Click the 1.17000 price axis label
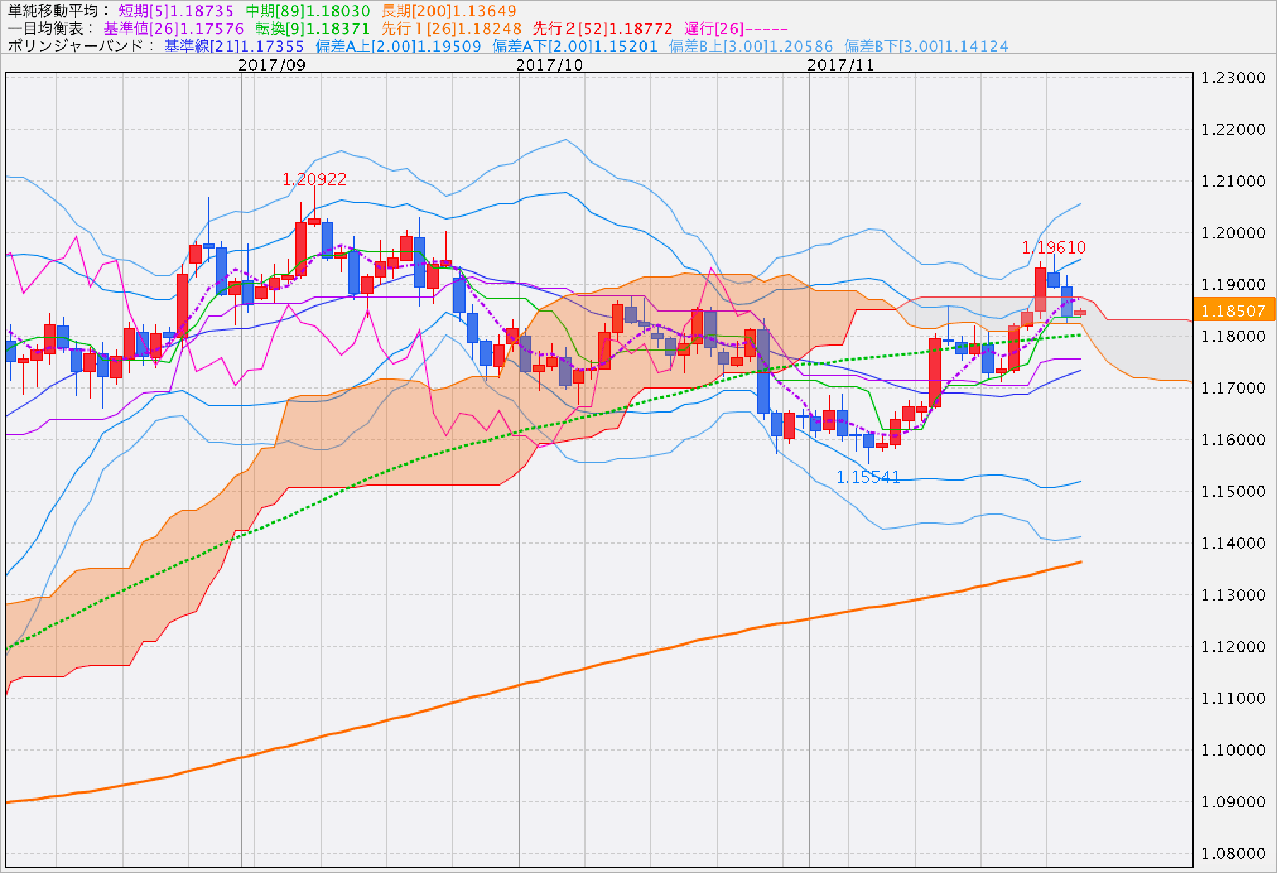The image size is (1277, 873). (x=1233, y=389)
